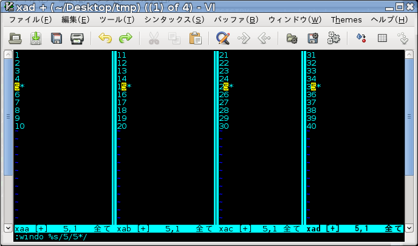Click line 35* in xad pane
This screenshot has width=418, height=246.
313,87
